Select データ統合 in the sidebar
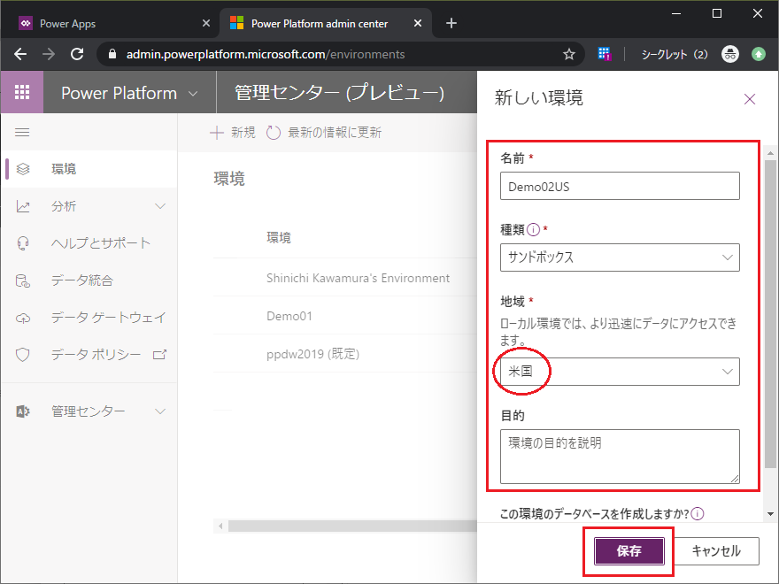Viewport: 779px width, 584px height. (89, 280)
